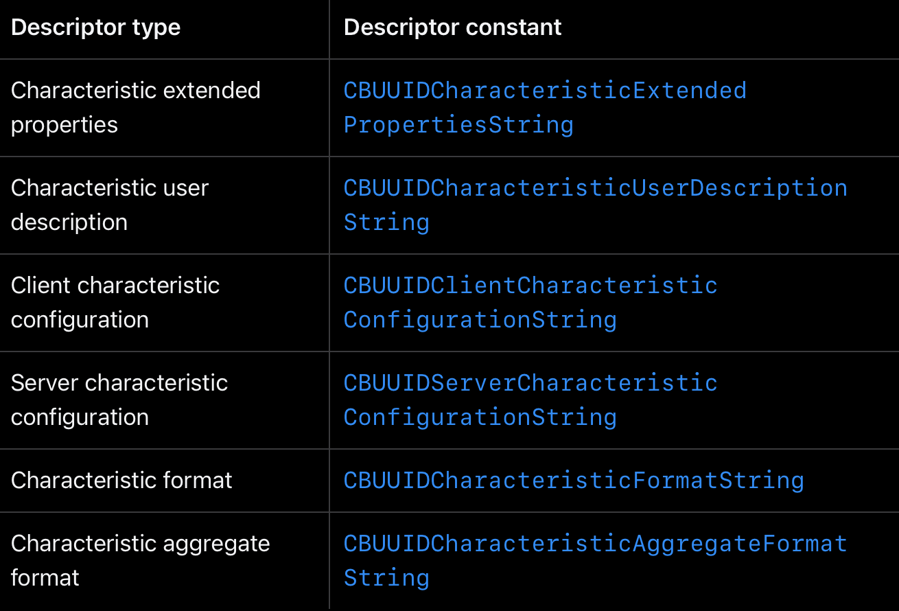899x611 pixels.
Task: Click the 'Characteristic user description' cell
Action: click(110, 205)
